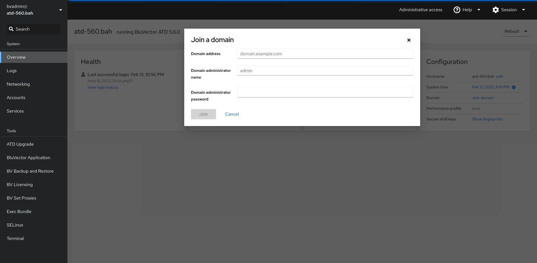Viewport: 537px width, 263px height.
Task: Open BV Backup and Restore
Action: click(34, 171)
